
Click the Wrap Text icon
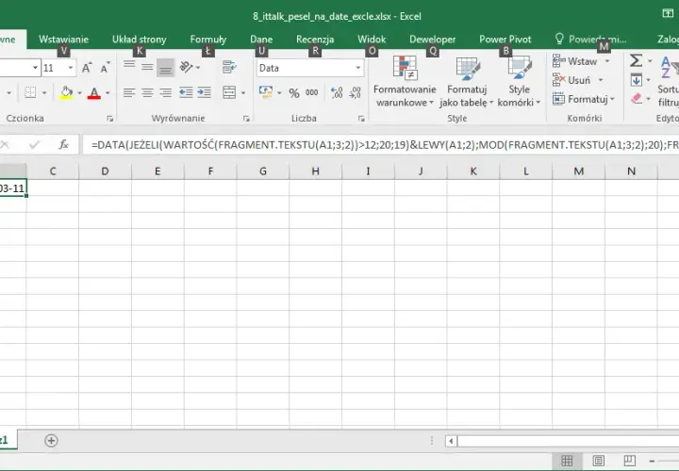coord(229,67)
